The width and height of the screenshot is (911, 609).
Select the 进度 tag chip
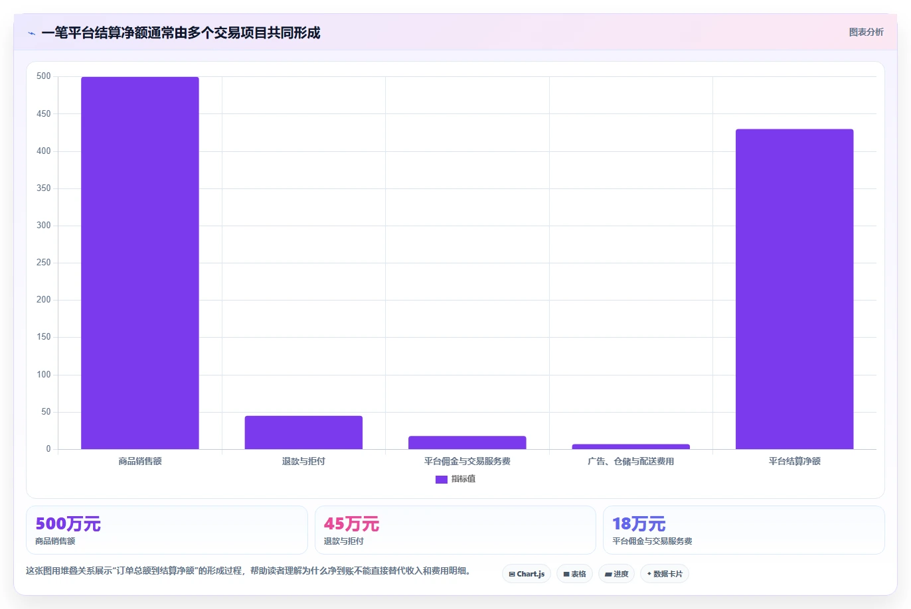tap(617, 574)
